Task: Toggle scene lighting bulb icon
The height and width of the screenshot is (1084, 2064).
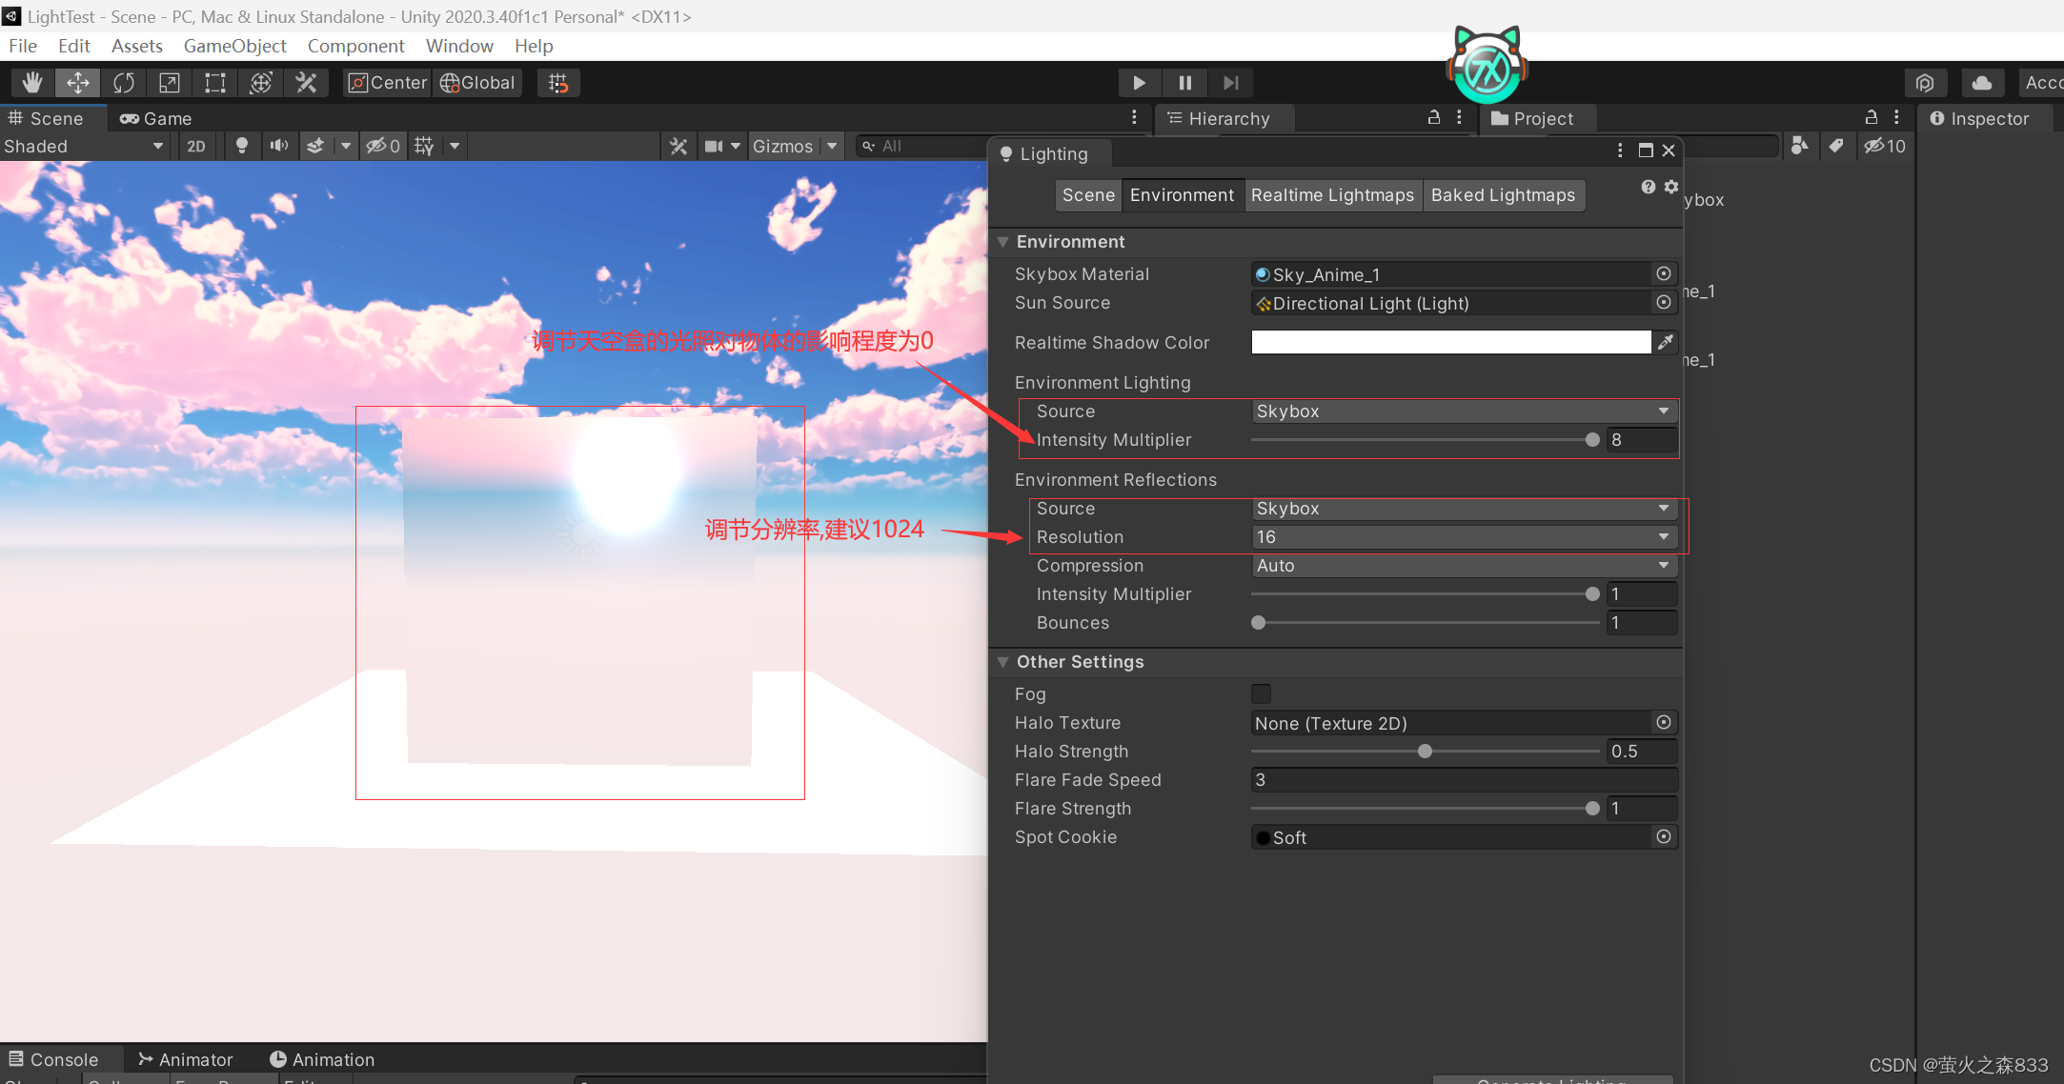Action: pyautogui.click(x=241, y=146)
